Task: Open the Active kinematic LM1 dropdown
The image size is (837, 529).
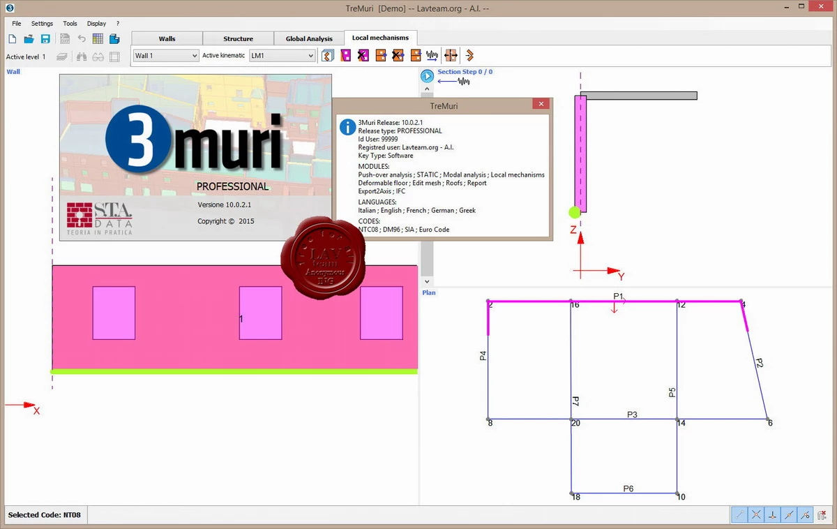Action: pyautogui.click(x=282, y=56)
